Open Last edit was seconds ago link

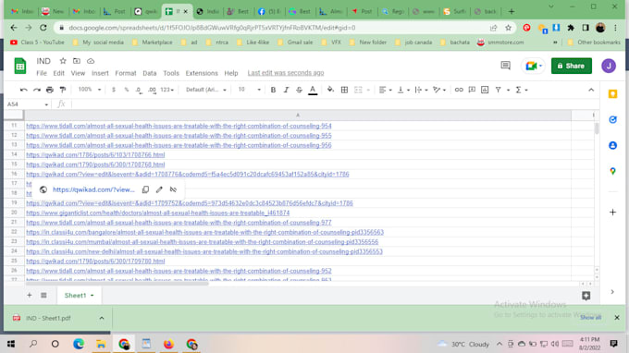pyautogui.click(x=286, y=73)
